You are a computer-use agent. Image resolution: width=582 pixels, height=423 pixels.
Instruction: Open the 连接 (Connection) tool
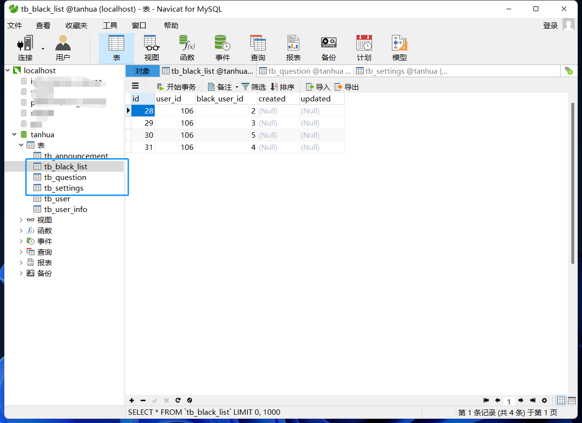click(x=25, y=49)
